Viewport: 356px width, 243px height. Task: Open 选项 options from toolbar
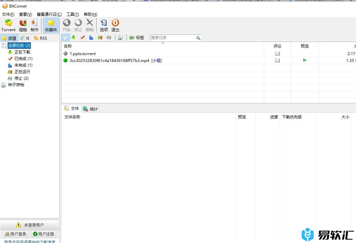(x=104, y=25)
